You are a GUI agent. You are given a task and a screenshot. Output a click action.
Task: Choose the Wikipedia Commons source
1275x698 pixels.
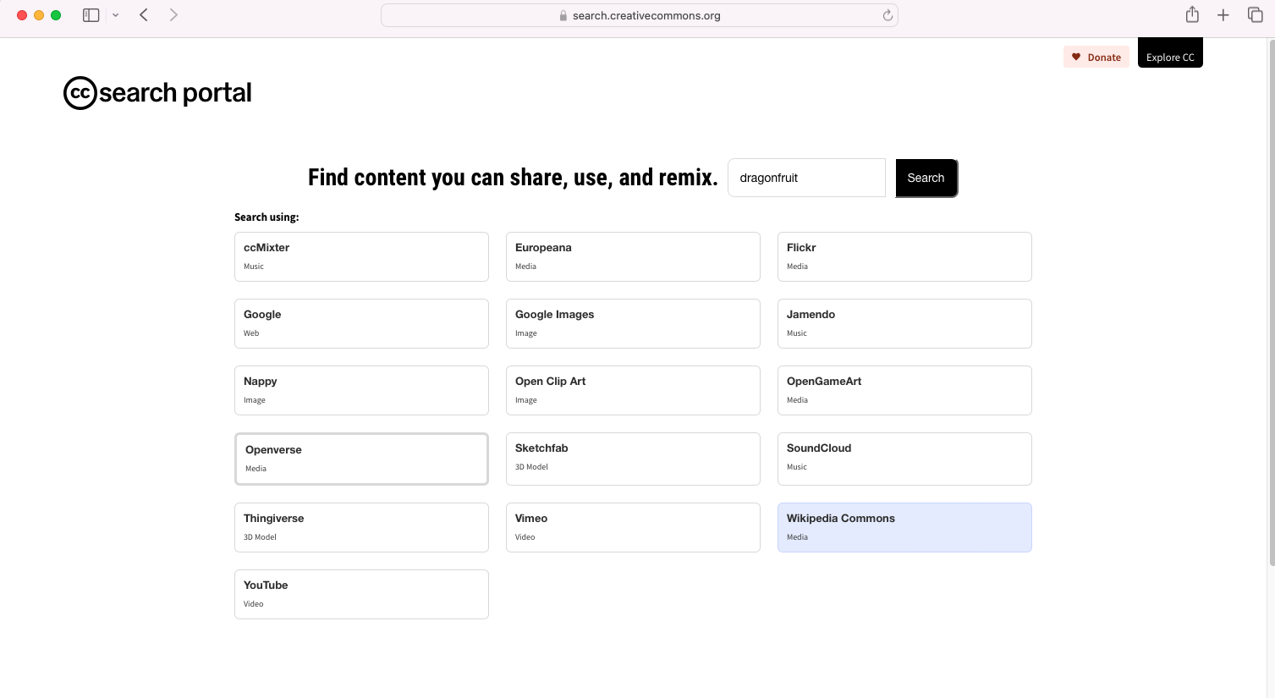(904, 527)
